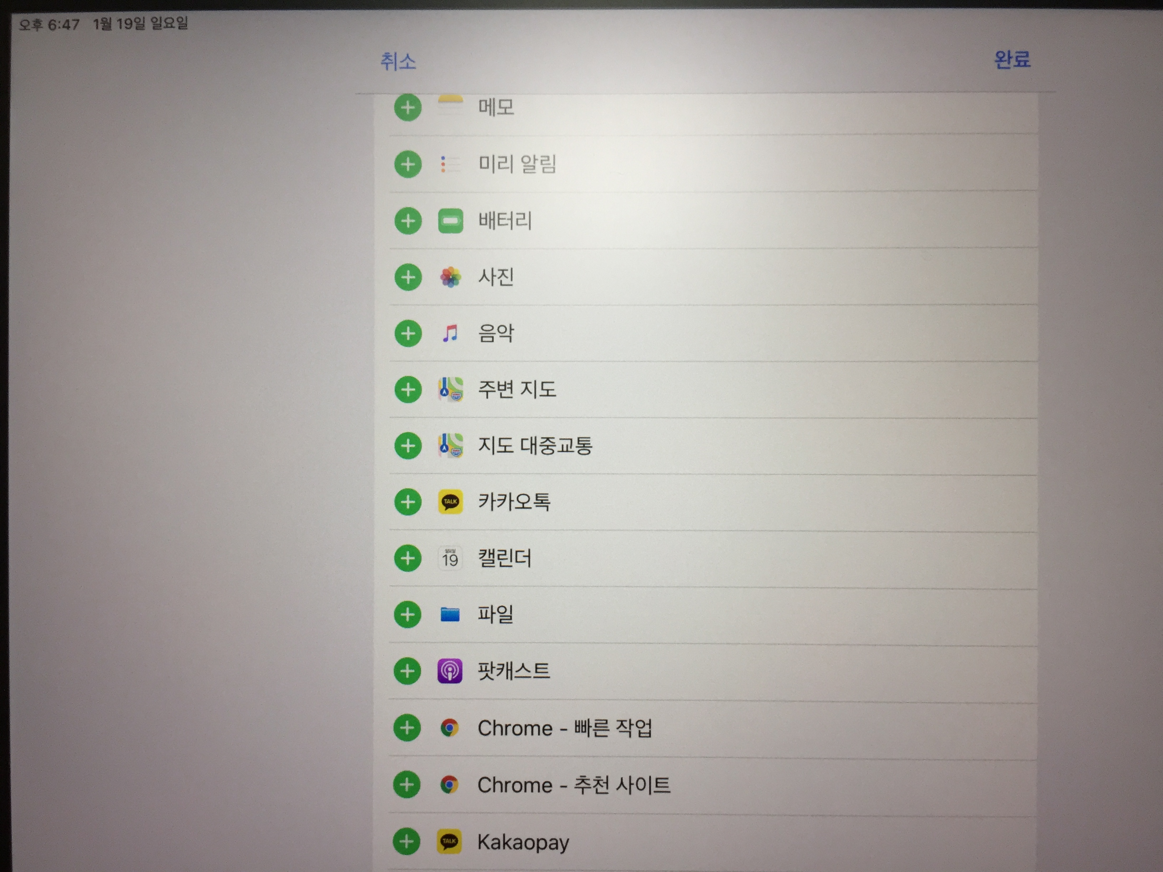Tap plus next to Kakaopay
This screenshot has width=1163, height=872.
tap(407, 841)
